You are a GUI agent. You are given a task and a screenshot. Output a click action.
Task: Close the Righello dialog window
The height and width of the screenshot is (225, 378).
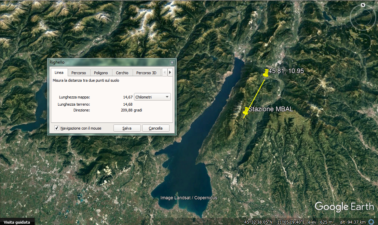(x=172, y=62)
